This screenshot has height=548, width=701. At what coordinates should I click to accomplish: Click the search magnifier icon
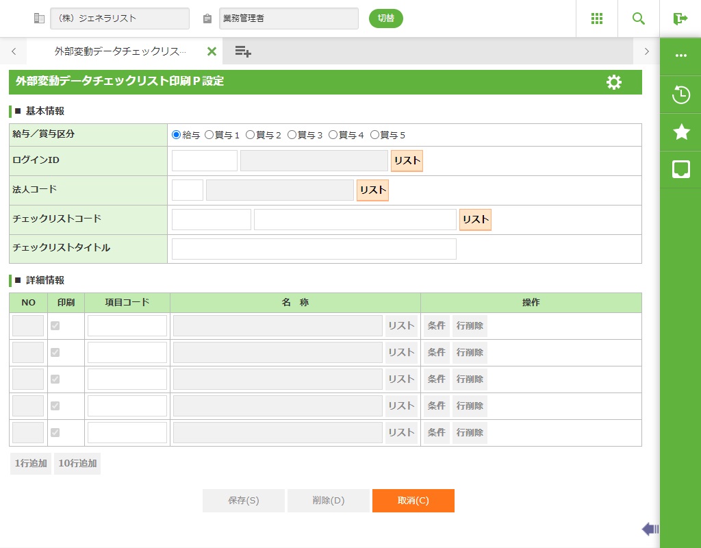pyautogui.click(x=639, y=18)
